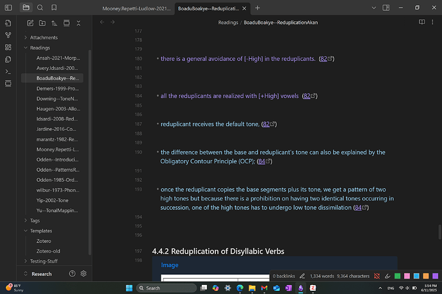Navigate forward with the right arrow
This screenshot has width=442, height=294.
(113, 22)
